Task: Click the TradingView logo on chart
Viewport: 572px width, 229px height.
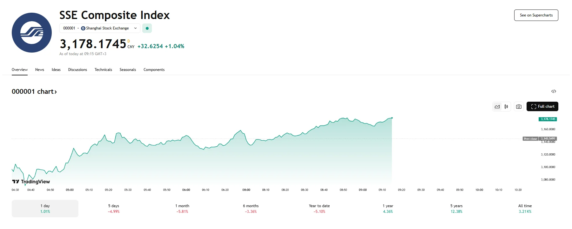Action: pyautogui.click(x=31, y=181)
